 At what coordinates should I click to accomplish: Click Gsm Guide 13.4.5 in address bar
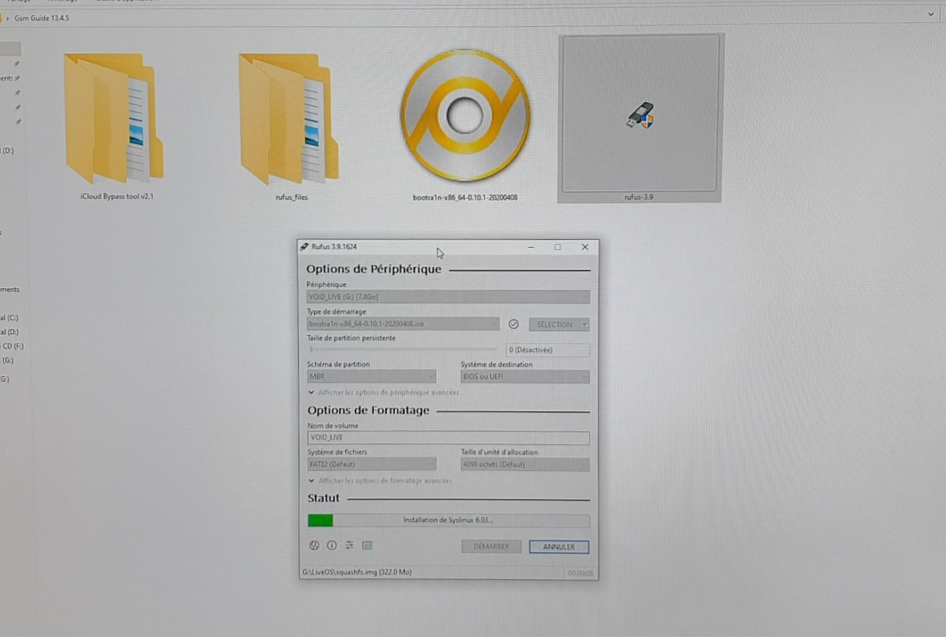[42, 18]
